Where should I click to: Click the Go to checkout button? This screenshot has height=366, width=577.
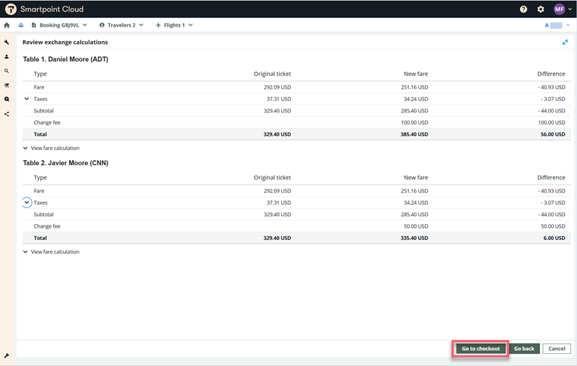[x=481, y=349]
